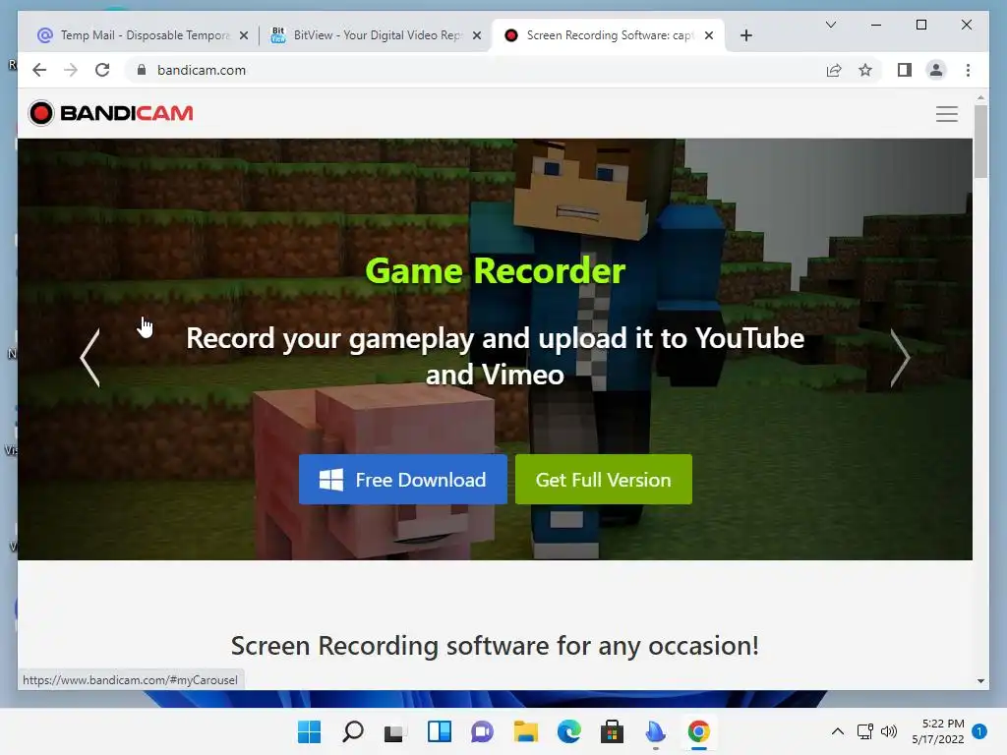Open Chat app on taskbar
This screenshot has height=755, width=1007.
tap(482, 731)
